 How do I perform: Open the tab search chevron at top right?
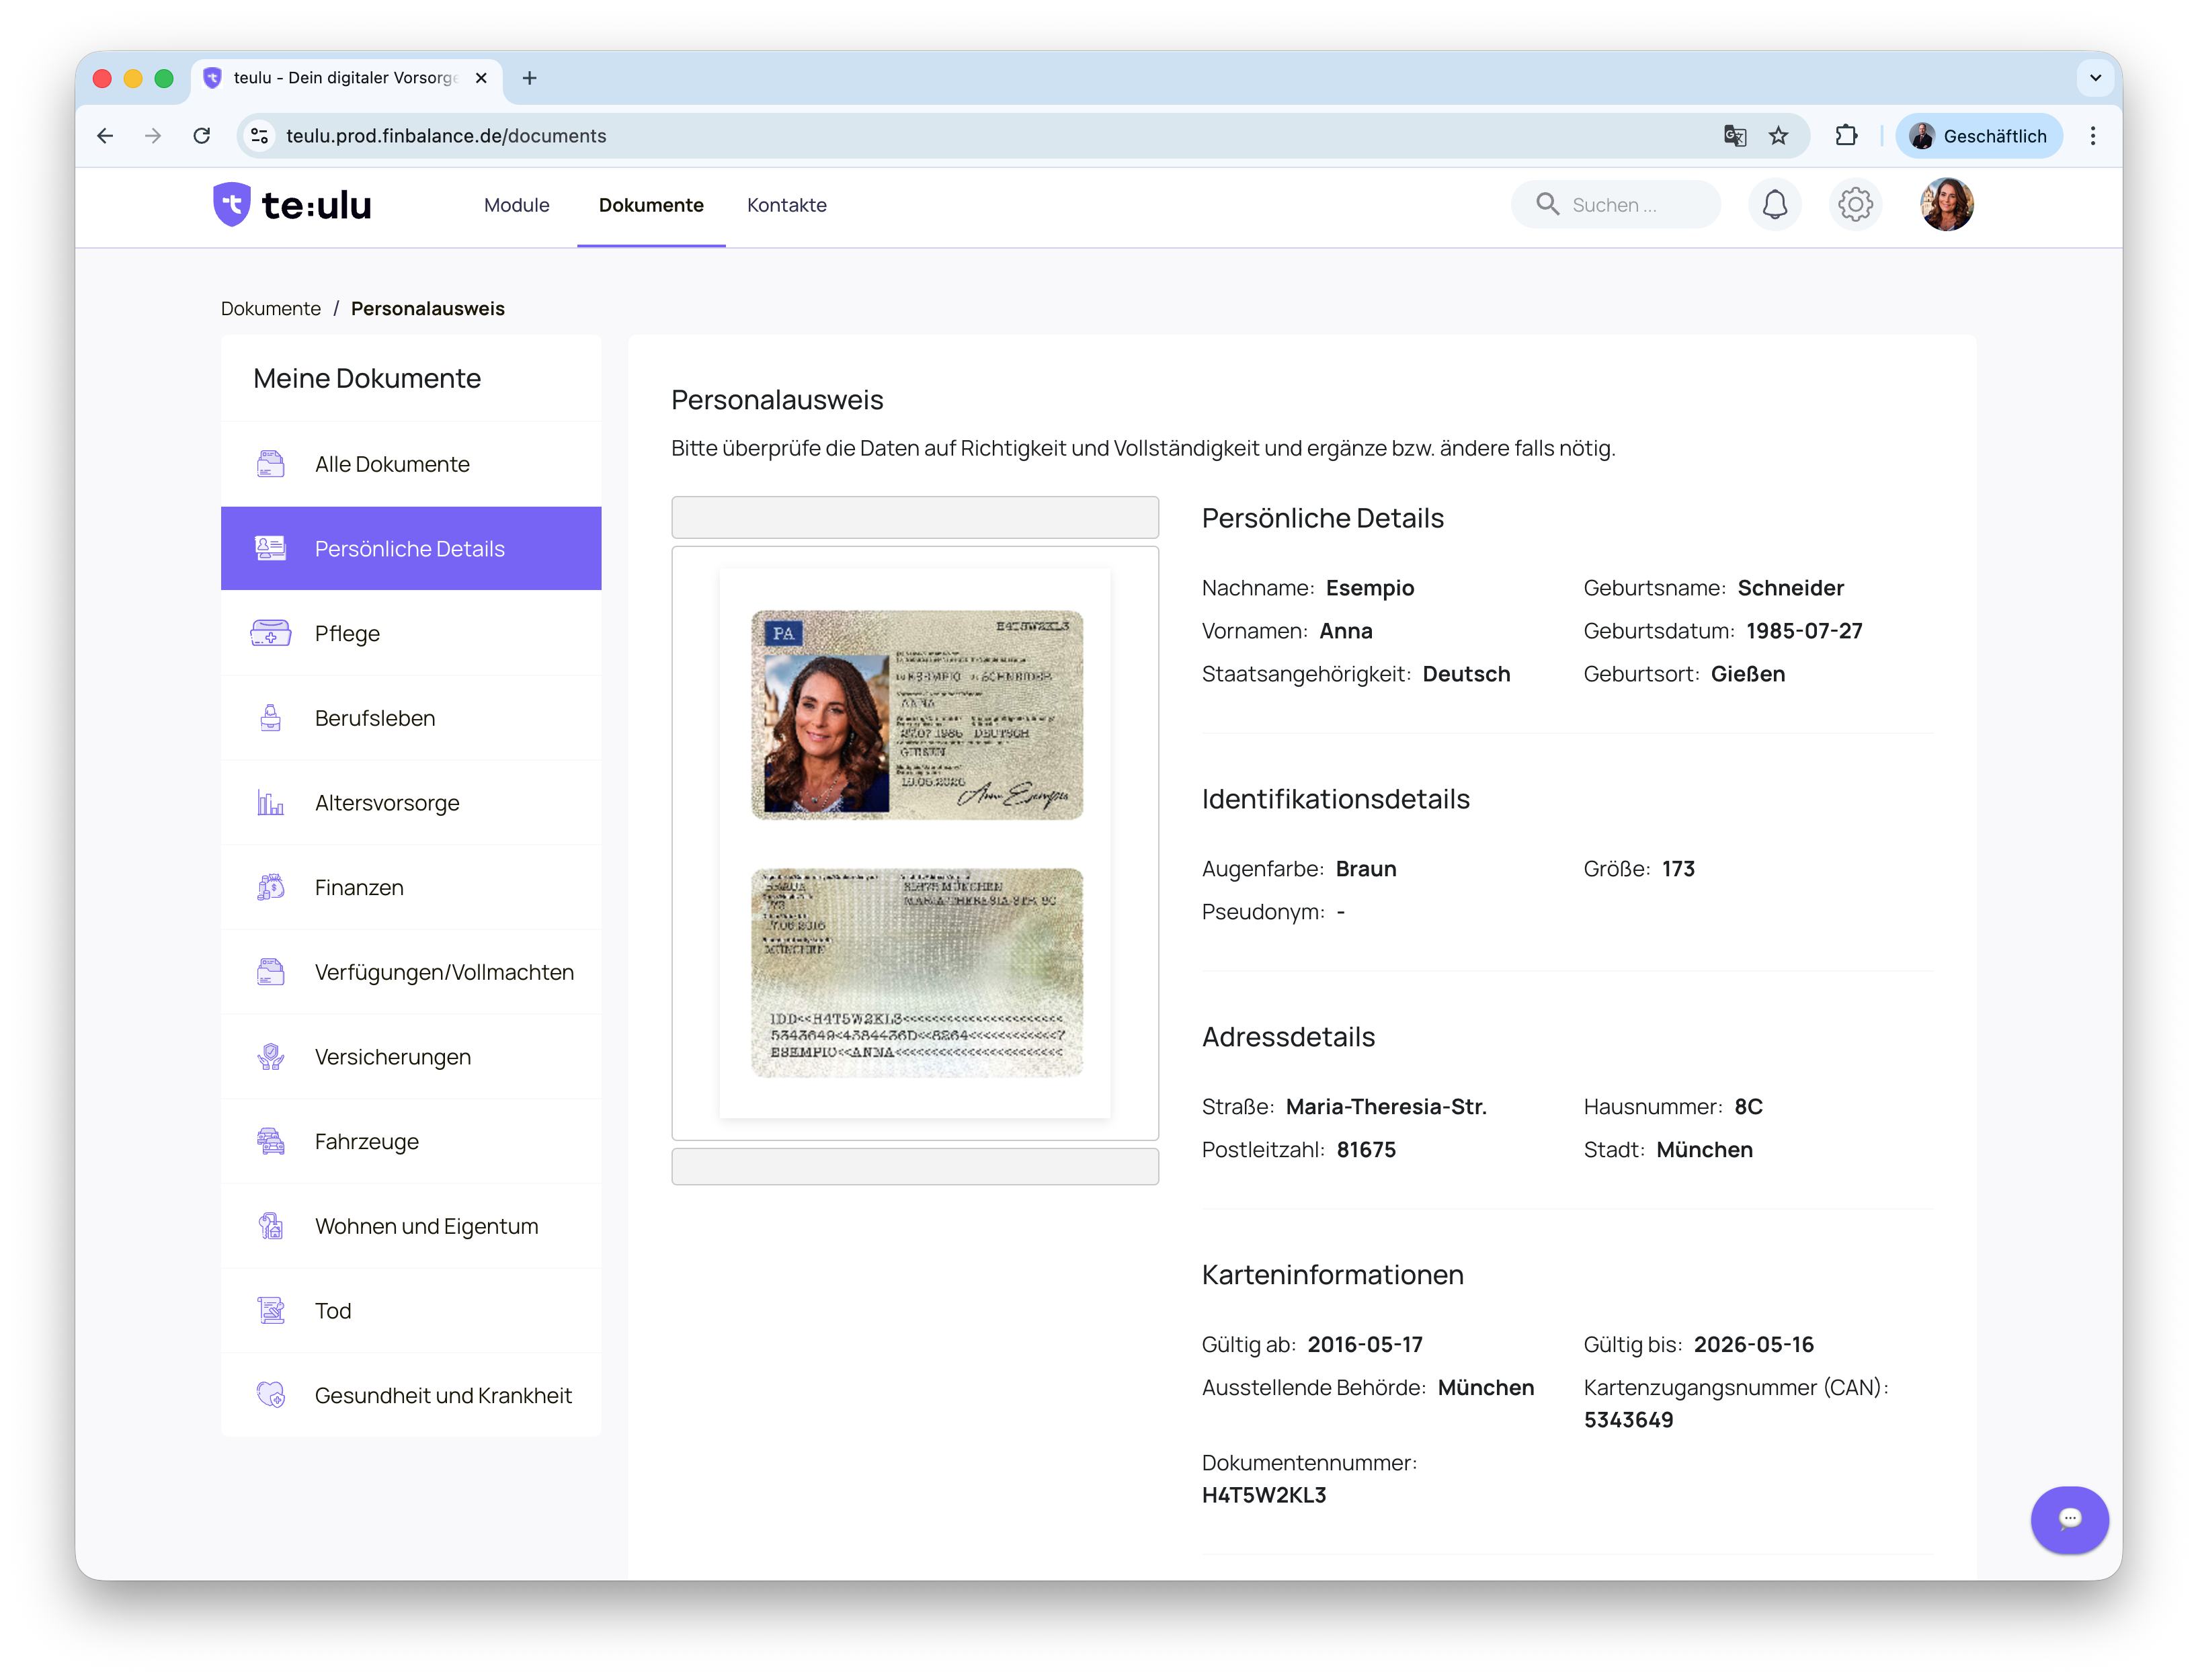2095,78
